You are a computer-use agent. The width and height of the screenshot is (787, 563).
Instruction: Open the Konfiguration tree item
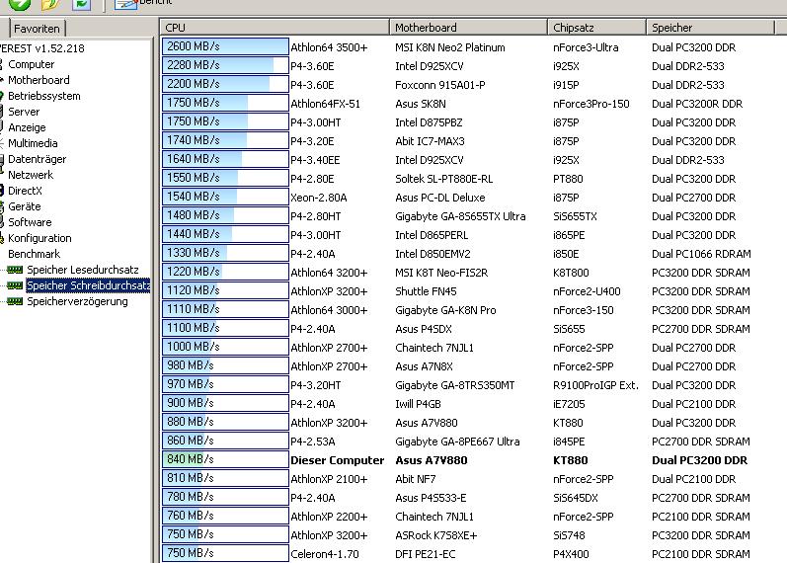(39, 238)
